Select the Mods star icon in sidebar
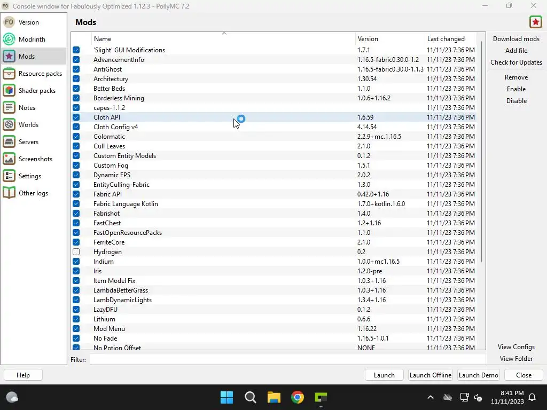The height and width of the screenshot is (410, 547). coord(9,57)
